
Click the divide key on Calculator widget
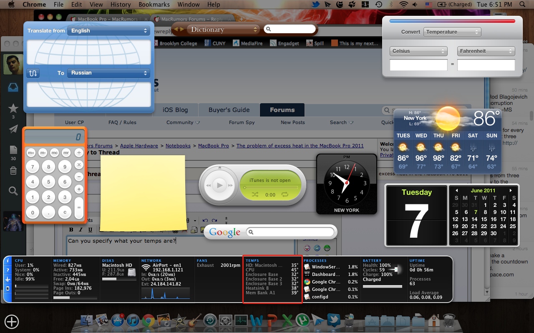click(79, 153)
